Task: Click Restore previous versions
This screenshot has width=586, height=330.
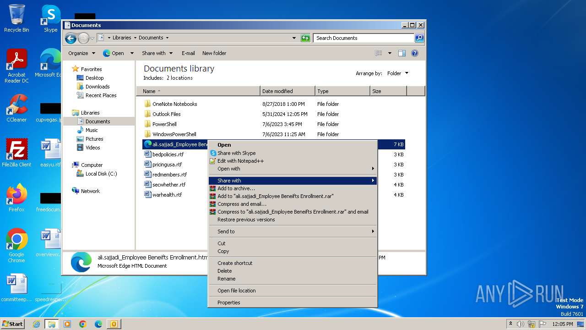Action: tap(293, 220)
